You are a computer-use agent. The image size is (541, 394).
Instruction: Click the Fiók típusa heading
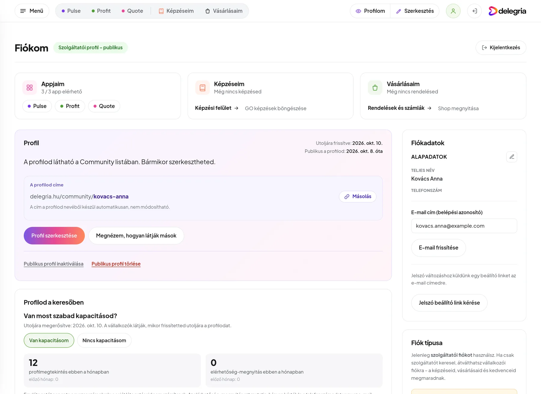(427, 343)
